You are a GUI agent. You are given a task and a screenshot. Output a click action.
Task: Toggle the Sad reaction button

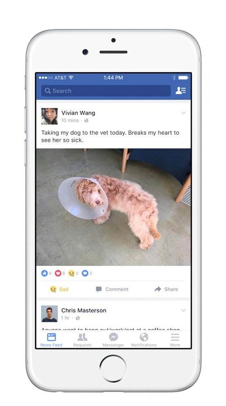59,289
